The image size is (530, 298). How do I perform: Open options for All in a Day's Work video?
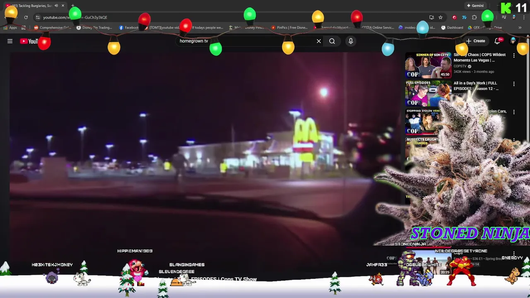pyautogui.click(x=514, y=84)
